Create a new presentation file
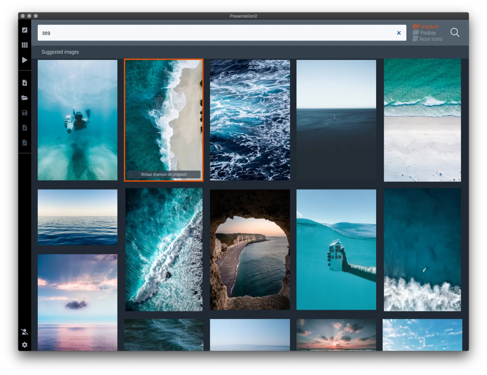 [x=25, y=83]
